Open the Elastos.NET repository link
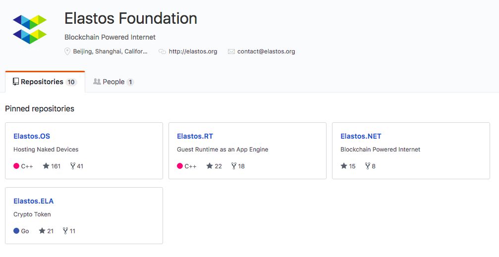Viewport: 499px width, 257px height. 361,136
